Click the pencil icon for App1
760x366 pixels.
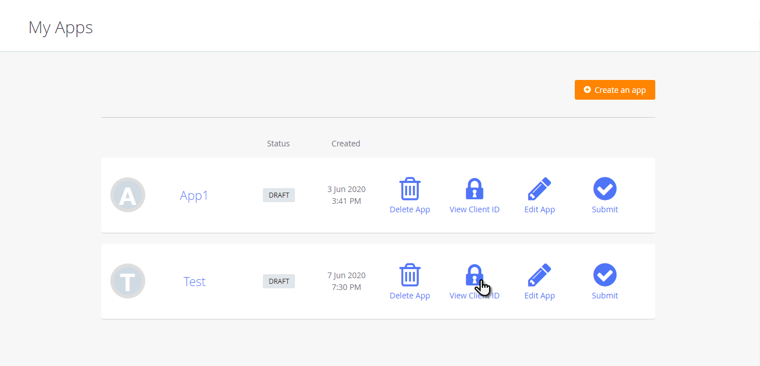pos(539,189)
